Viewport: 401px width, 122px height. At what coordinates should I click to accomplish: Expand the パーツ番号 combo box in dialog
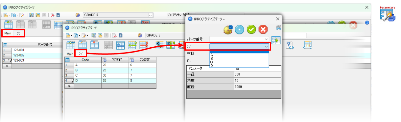[266, 39]
